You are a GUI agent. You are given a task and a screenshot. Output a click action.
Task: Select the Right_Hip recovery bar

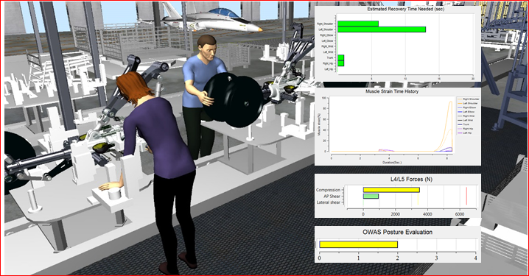point(340,63)
